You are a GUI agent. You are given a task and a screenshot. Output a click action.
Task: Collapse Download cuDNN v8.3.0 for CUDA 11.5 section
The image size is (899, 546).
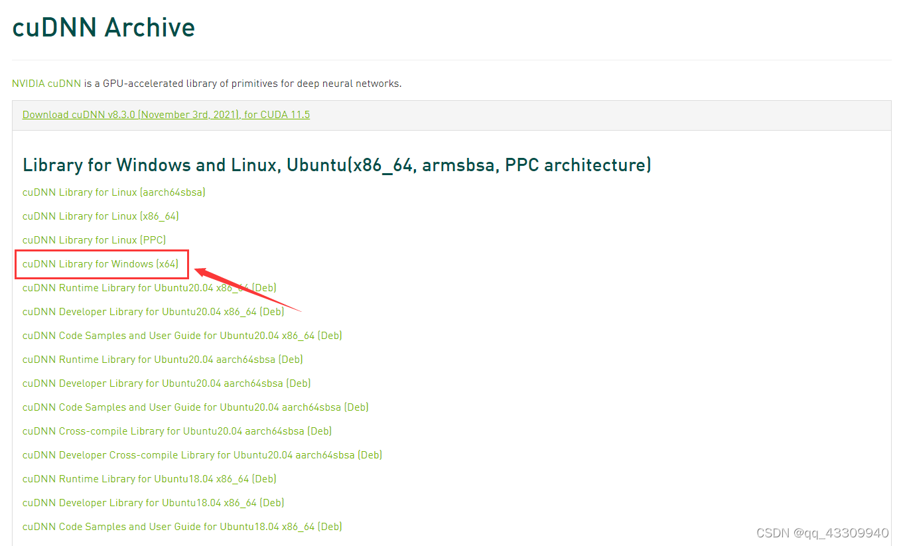(166, 115)
